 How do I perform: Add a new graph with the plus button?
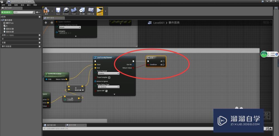(x=40, y=17)
